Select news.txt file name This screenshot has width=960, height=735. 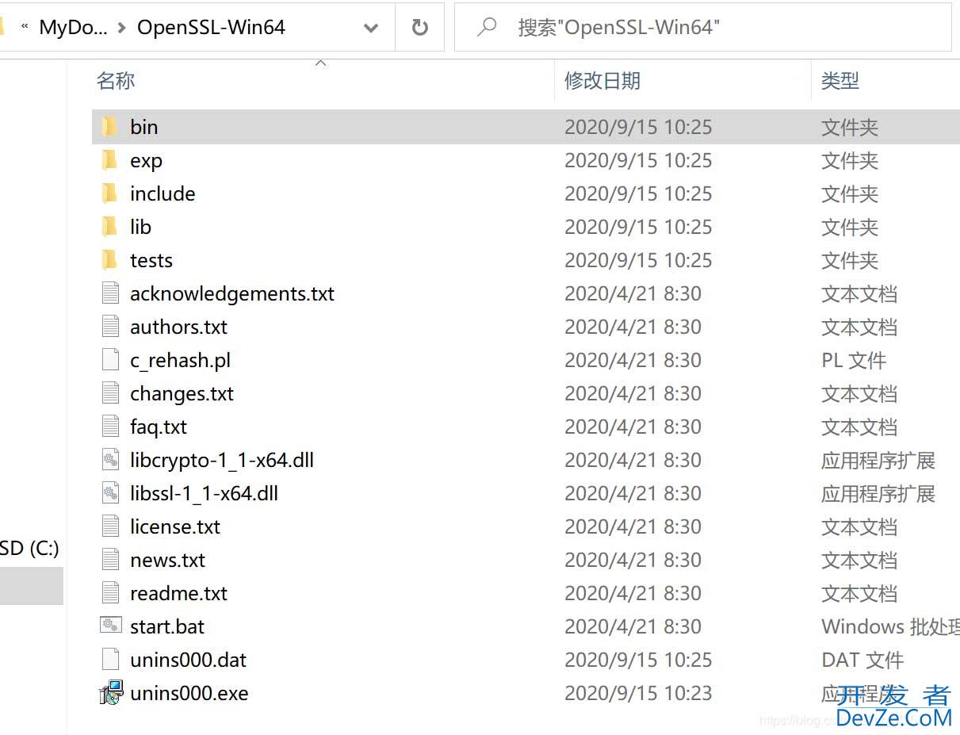point(167,560)
